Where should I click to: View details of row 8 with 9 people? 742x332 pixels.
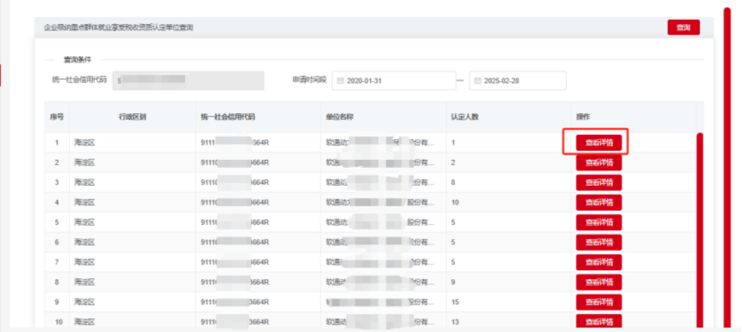tap(599, 282)
